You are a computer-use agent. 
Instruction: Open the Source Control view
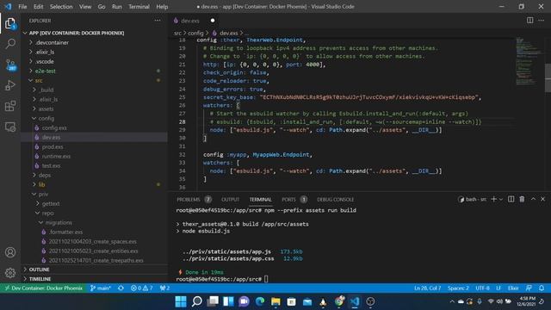coord(10,65)
